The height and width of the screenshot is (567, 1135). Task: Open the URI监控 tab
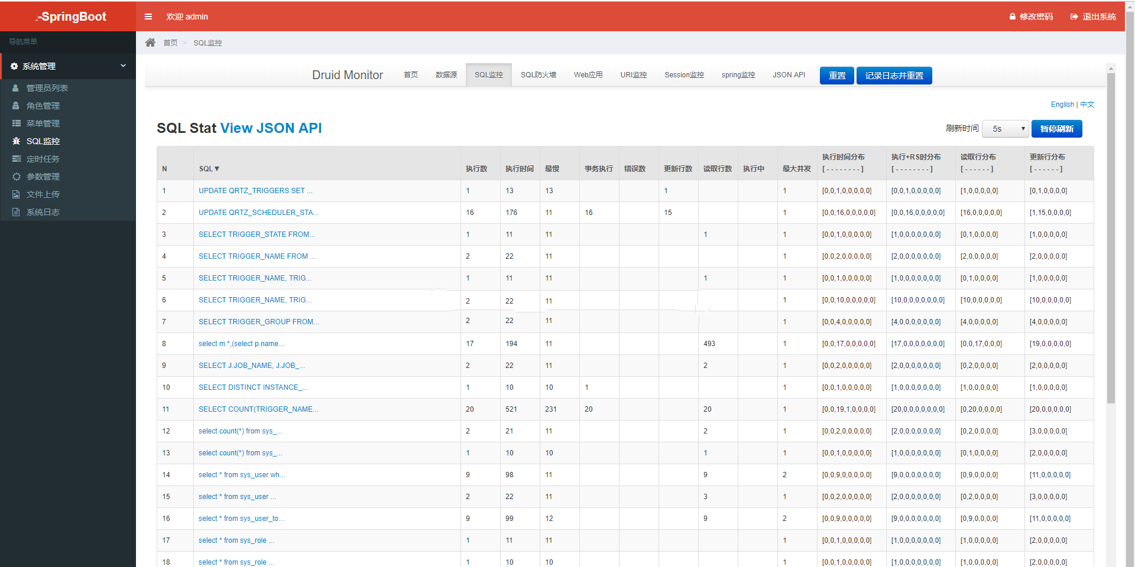click(633, 75)
